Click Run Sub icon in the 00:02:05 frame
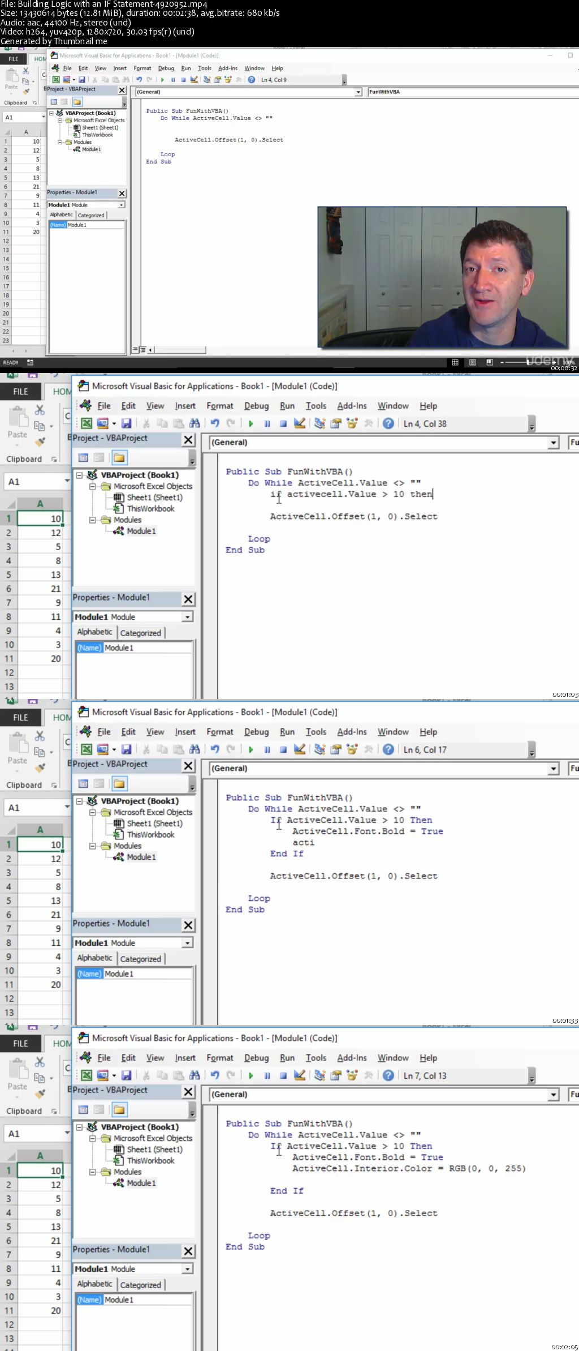The image size is (579, 1351). pyautogui.click(x=250, y=1075)
